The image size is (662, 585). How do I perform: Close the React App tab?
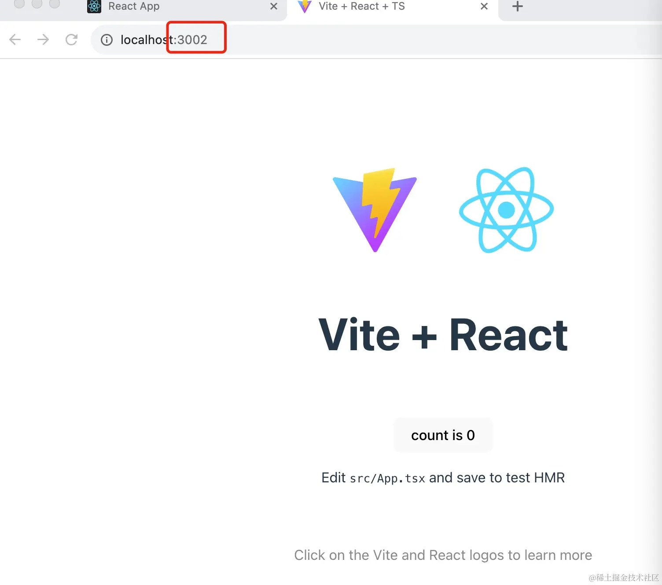tap(274, 6)
